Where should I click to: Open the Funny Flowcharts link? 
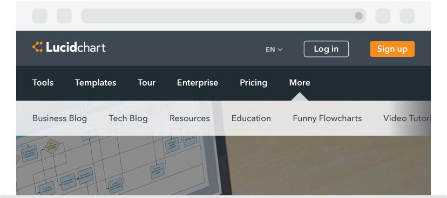click(327, 118)
